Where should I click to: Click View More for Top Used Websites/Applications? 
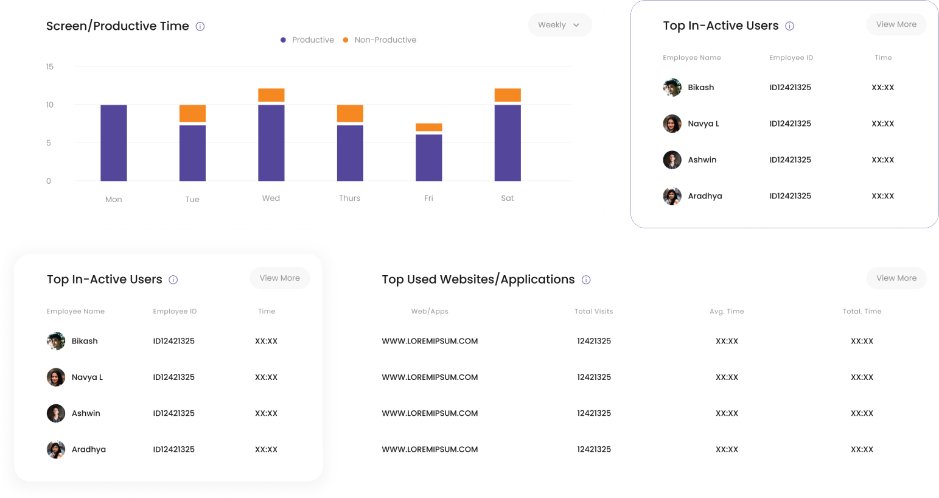(896, 278)
